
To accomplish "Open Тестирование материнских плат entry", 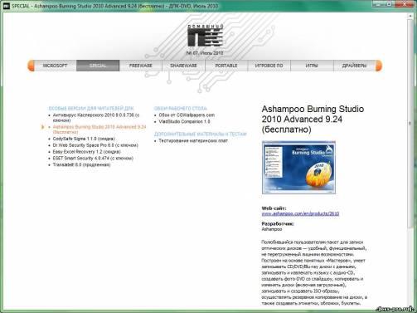I will pos(193,141).
